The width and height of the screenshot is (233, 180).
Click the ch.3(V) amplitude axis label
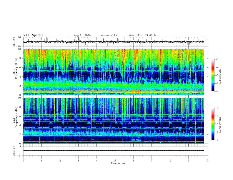click(x=14, y=151)
